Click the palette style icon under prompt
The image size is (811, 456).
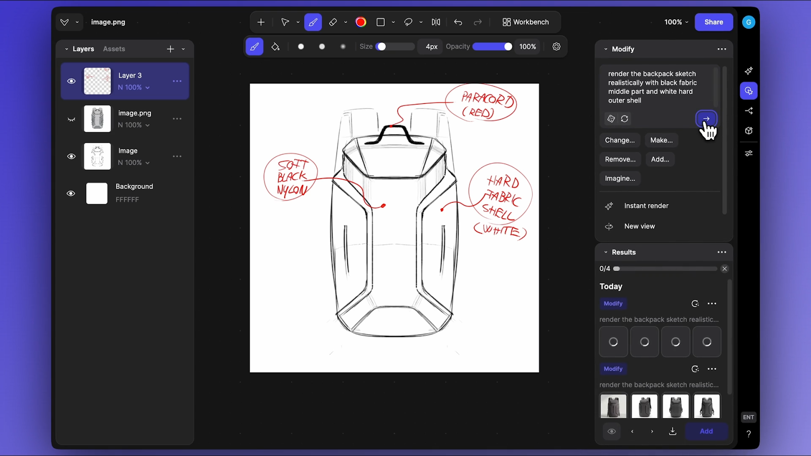pyautogui.click(x=611, y=119)
